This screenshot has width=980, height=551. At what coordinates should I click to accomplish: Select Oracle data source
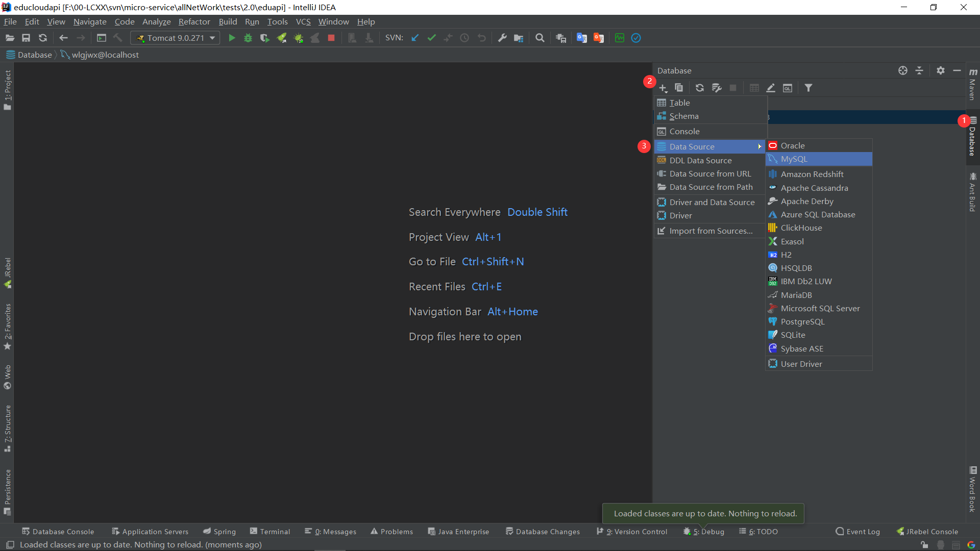[819, 146]
